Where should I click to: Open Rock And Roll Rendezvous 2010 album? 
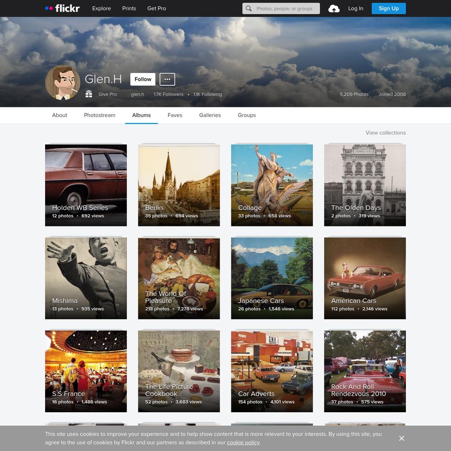[x=365, y=371]
